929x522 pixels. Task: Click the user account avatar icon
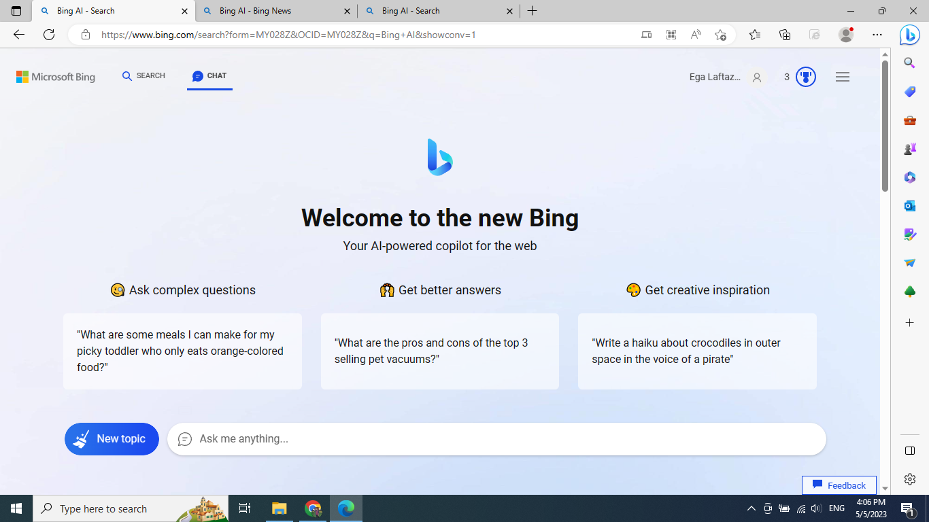(757, 77)
